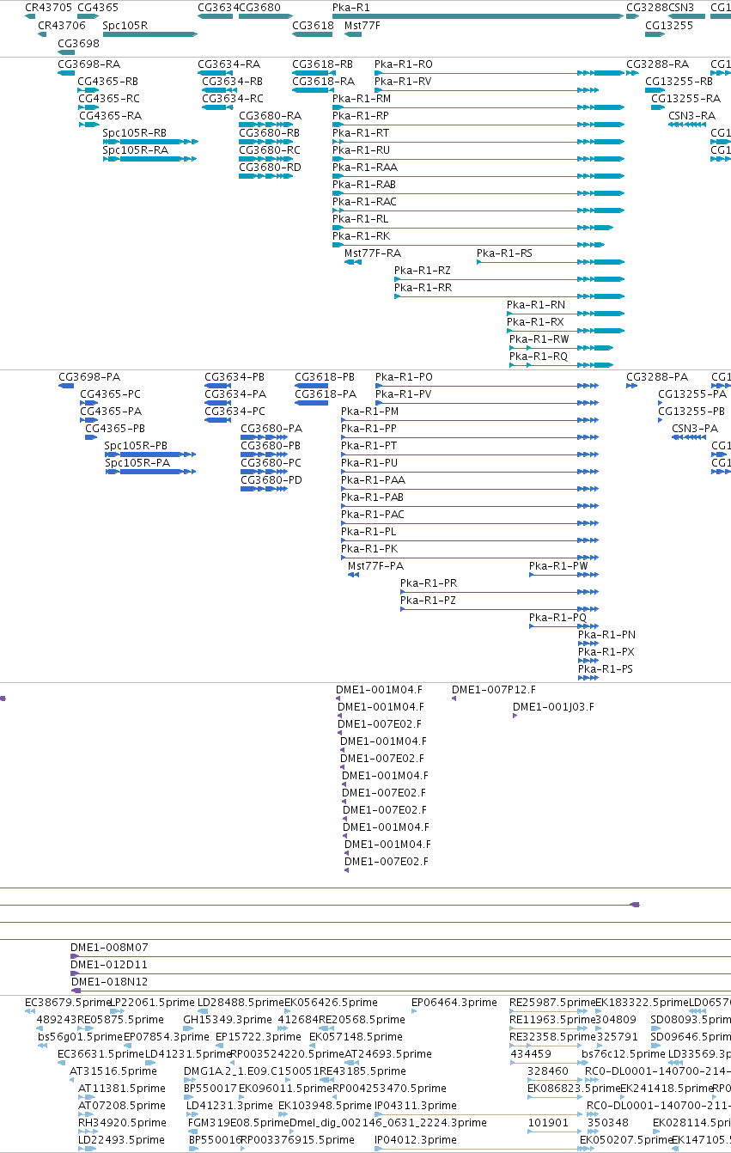731x1153 pixels.
Task: Click CDS Pka-R1-PAB
Action: (373, 497)
